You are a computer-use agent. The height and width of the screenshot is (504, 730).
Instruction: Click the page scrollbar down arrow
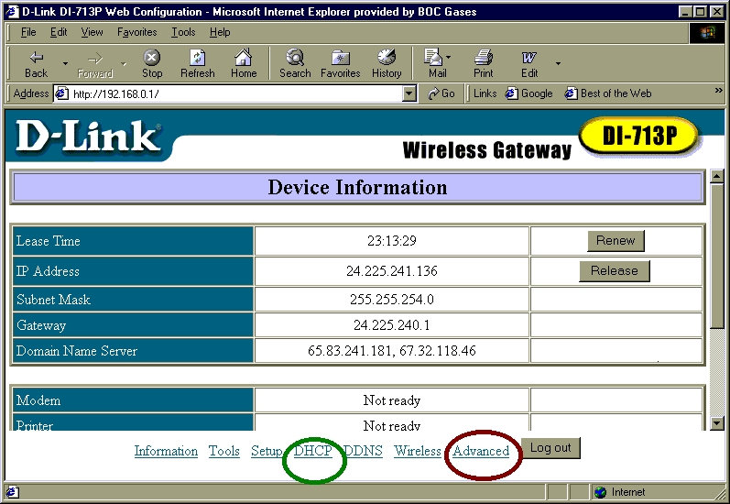(717, 422)
